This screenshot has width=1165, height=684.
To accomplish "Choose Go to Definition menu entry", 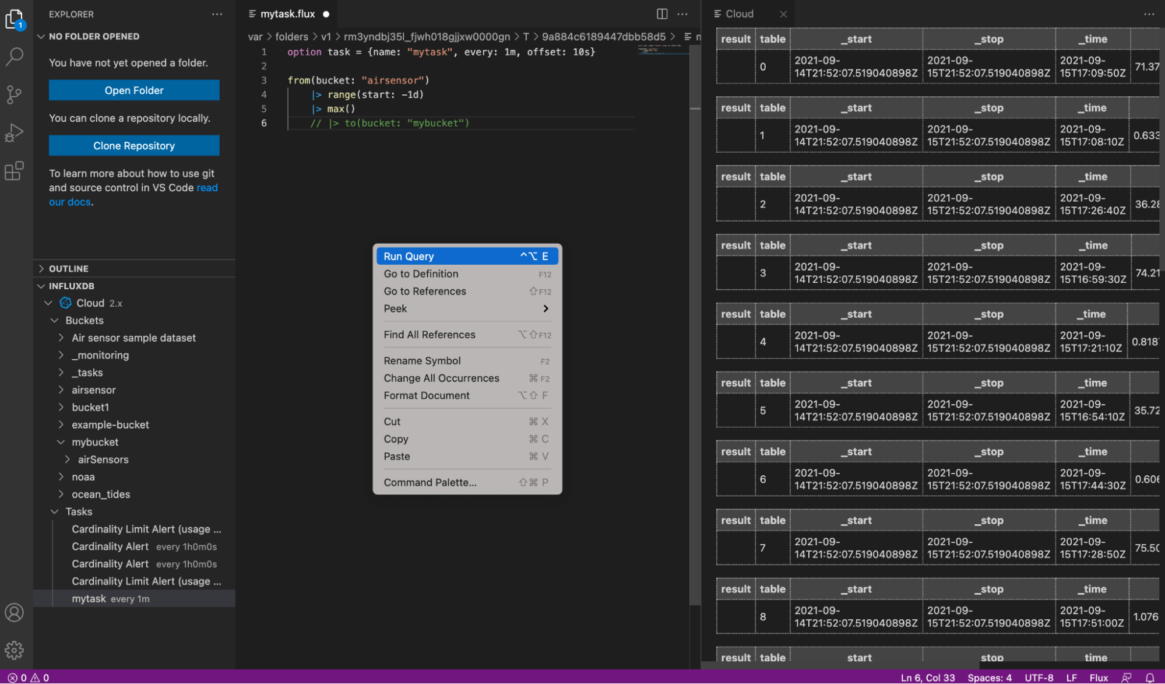I will [x=467, y=274].
